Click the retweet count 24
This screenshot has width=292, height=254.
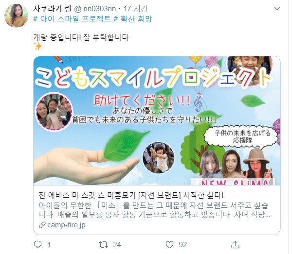click(117, 245)
